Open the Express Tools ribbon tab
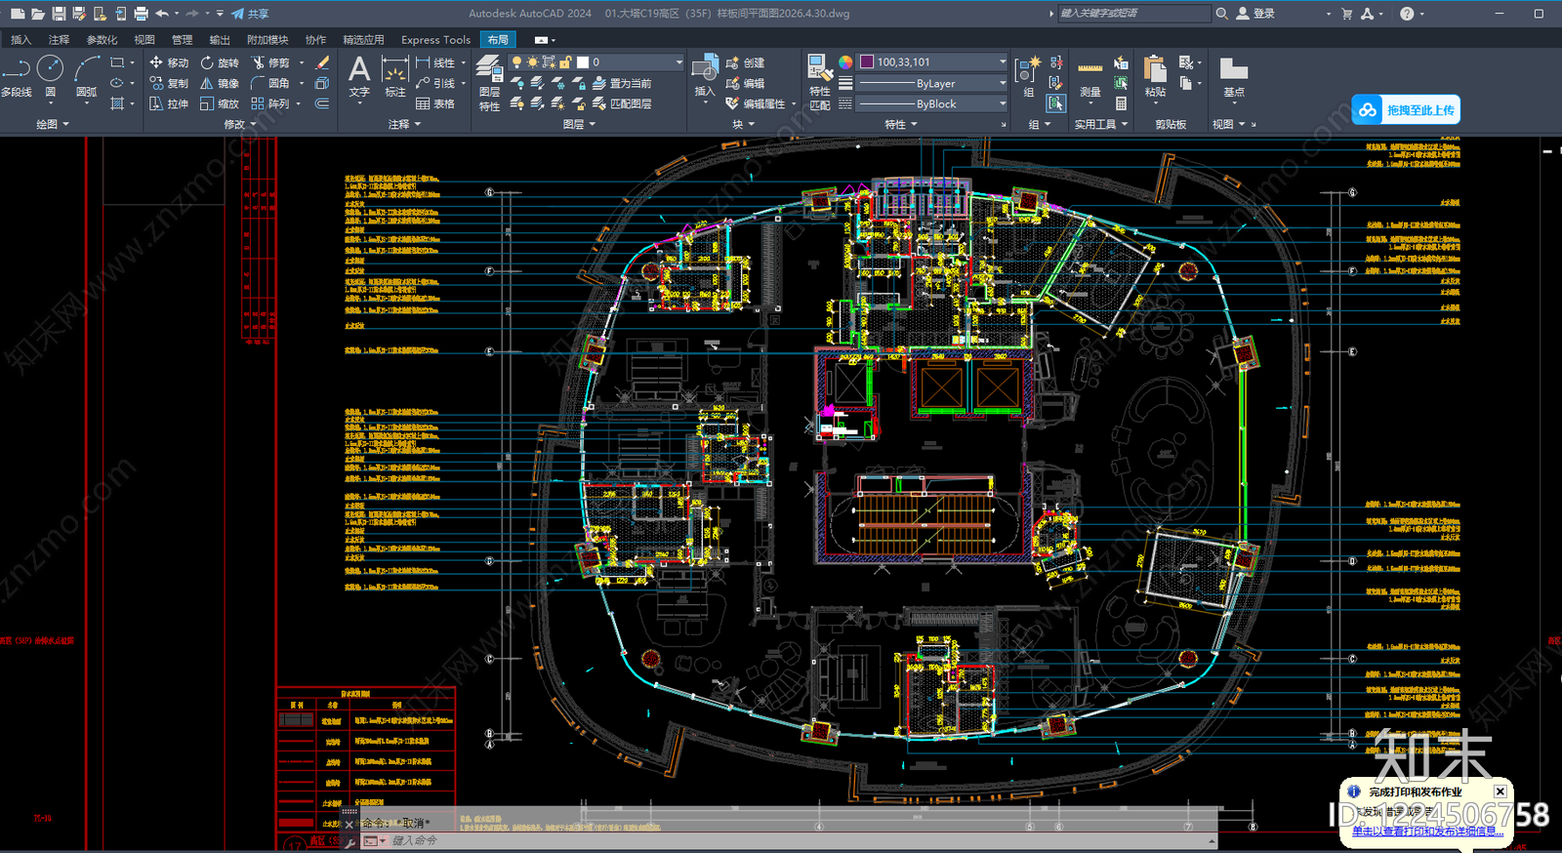The width and height of the screenshot is (1562, 853). (435, 40)
